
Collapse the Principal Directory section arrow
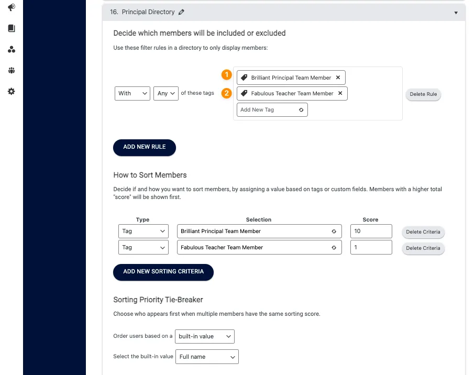click(x=456, y=13)
